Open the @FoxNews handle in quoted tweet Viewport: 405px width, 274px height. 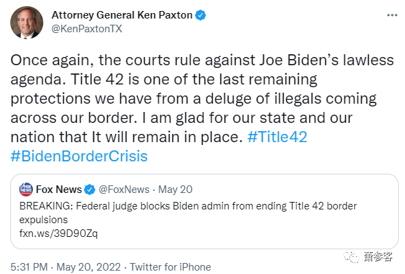coord(124,190)
